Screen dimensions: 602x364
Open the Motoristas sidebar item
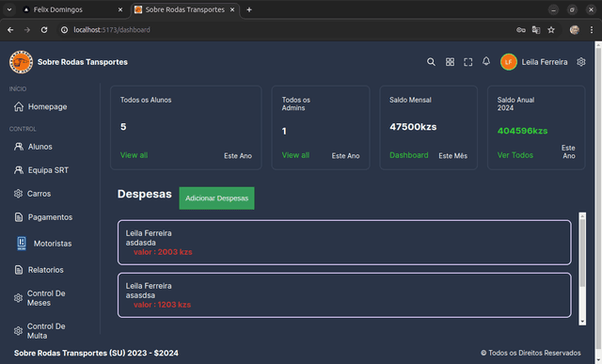(44, 244)
